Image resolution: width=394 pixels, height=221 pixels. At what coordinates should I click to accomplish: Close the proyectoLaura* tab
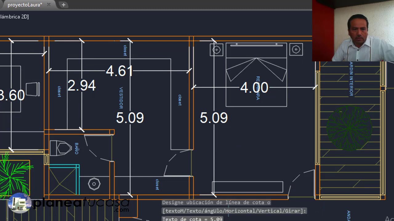click(49, 5)
